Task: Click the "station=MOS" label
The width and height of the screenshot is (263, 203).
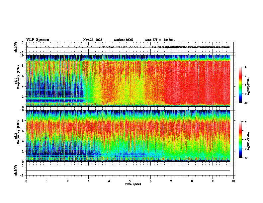Action: pyautogui.click(x=124, y=40)
